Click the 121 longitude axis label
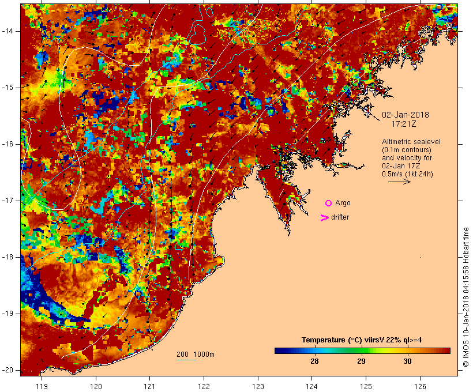 pyautogui.click(x=149, y=387)
